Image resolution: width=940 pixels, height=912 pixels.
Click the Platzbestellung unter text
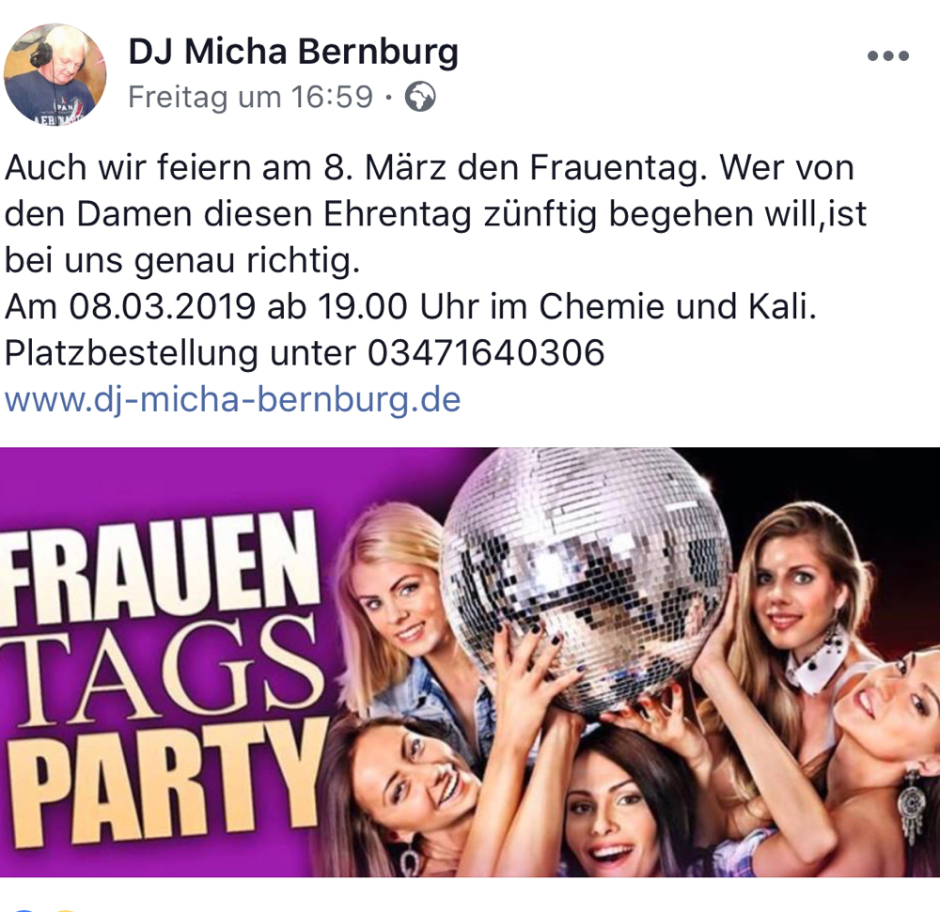click(180, 352)
